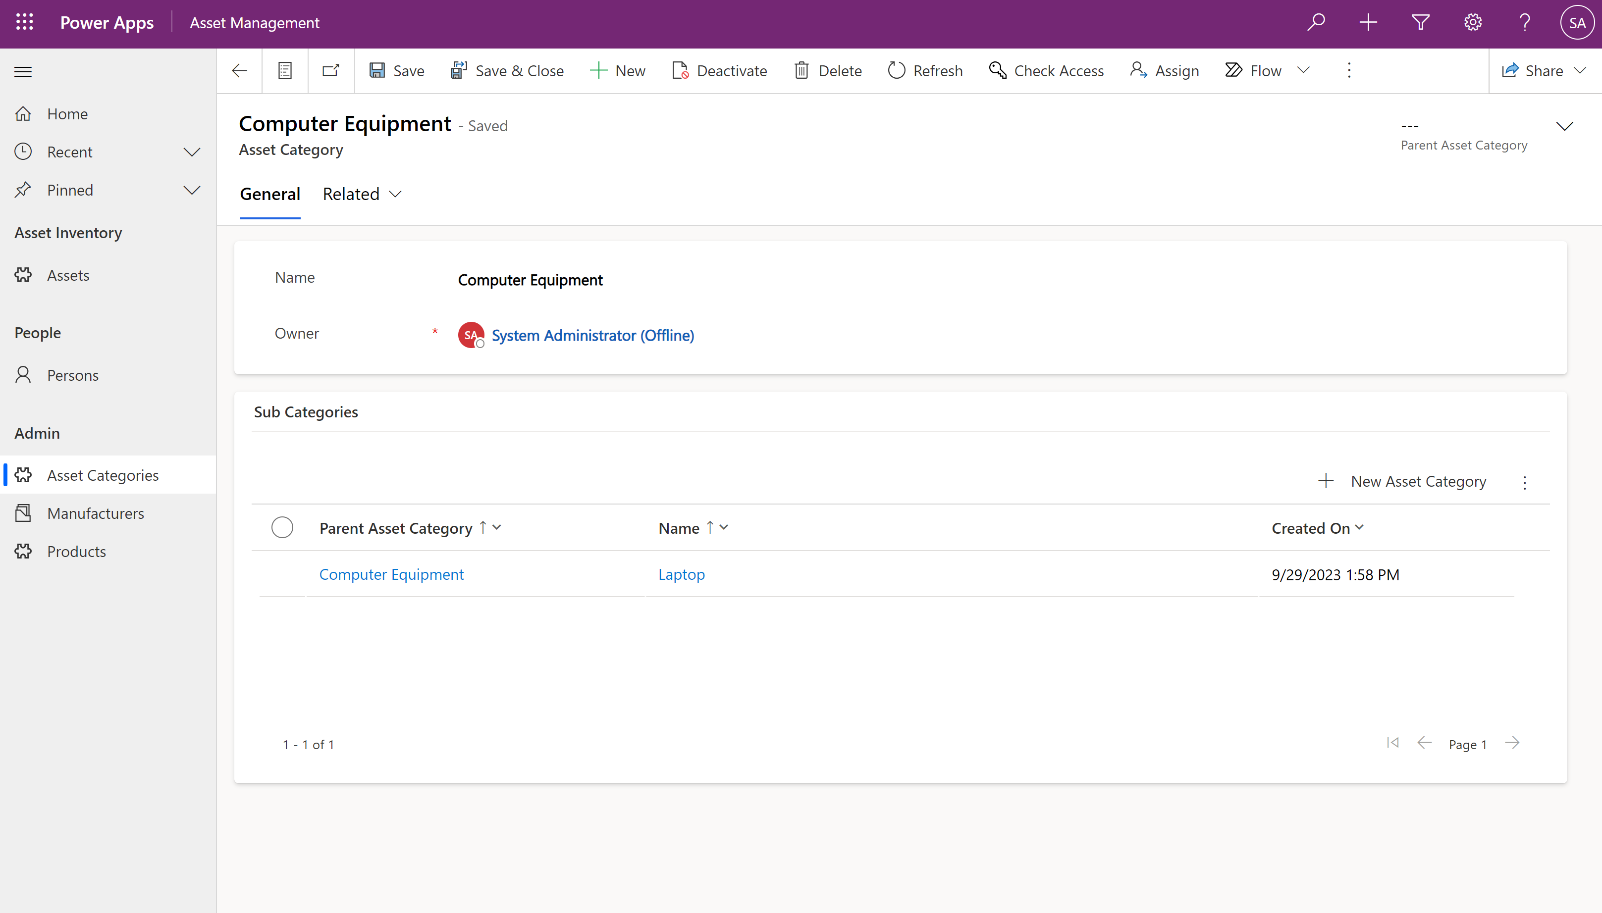Viewport: 1602px width, 913px height.
Task: Open System Administrator (Offline) owner link
Action: 593,336
